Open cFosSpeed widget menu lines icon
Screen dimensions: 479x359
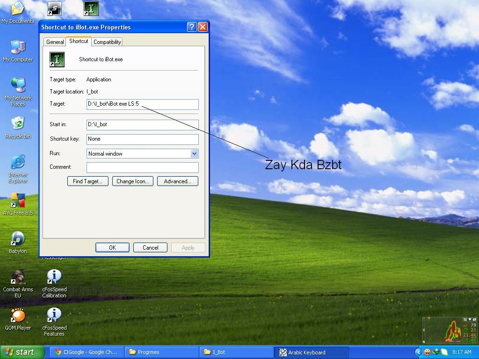tap(465, 319)
